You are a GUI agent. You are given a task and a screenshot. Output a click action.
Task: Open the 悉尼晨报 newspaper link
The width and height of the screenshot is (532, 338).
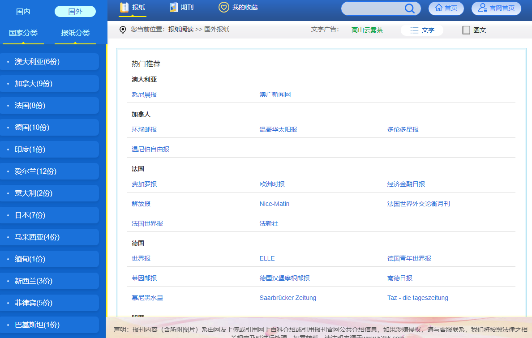pyautogui.click(x=144, y=94)
